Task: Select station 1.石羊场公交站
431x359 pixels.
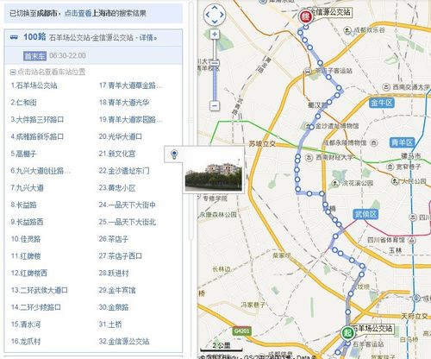Action: click(x=34, y=85)
